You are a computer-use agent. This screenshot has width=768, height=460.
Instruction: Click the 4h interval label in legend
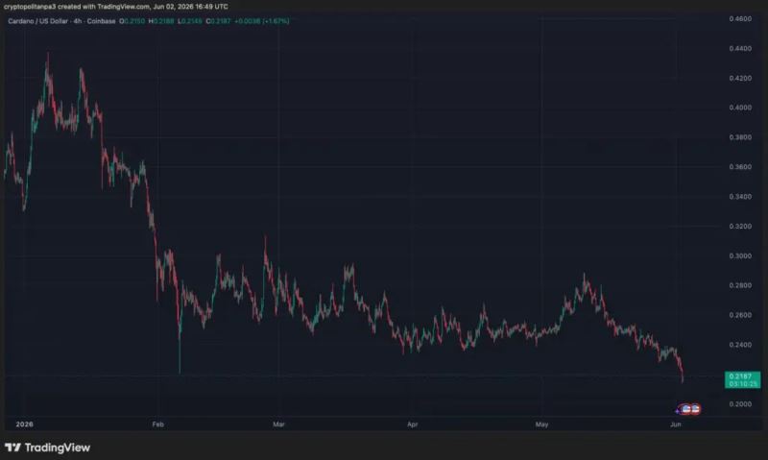(78, 21)
